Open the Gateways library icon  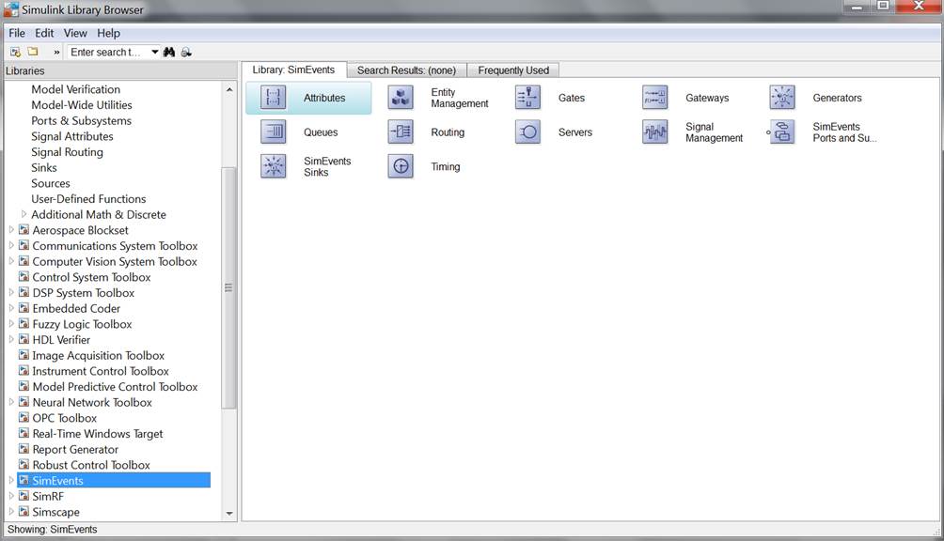655,98
